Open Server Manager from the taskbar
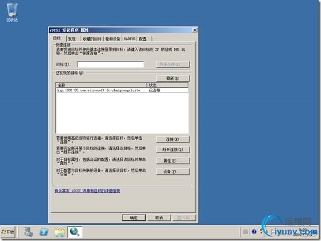 [28, 232]
